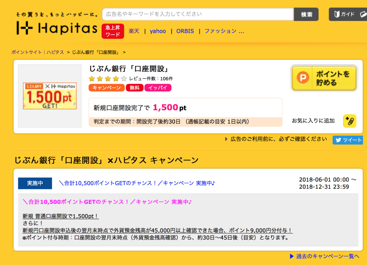Screen dimensions: 367x265
Task: Click the 新規 普通口座開設で1,500pt！ text
Action: [x=61, y=216]
